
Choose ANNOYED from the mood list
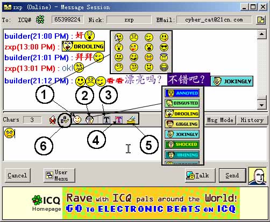(182, 93)
